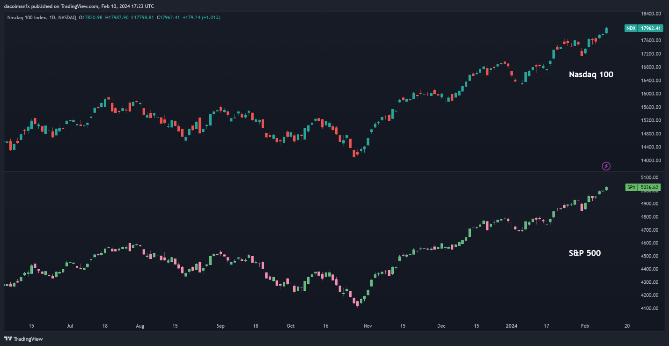
Task: Click the high value H17987.90
Action: pyautogui.click(x=118, y=18)
